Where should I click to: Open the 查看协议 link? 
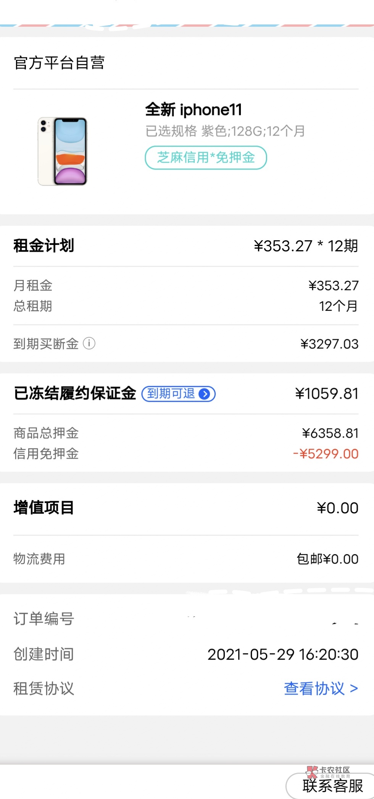coord(321,688)
